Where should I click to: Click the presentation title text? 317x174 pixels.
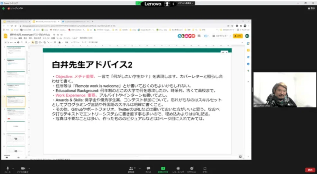30,35
